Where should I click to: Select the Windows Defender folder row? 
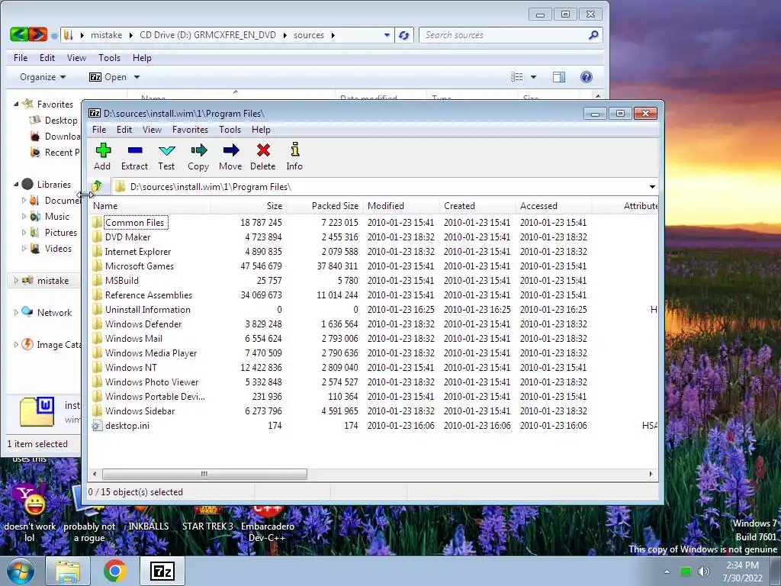[372, 324]
